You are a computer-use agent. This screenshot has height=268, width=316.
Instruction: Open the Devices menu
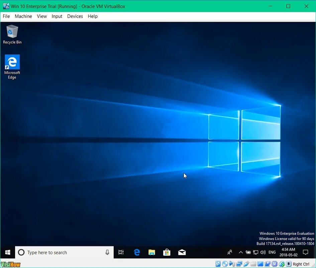pos(75,16)
